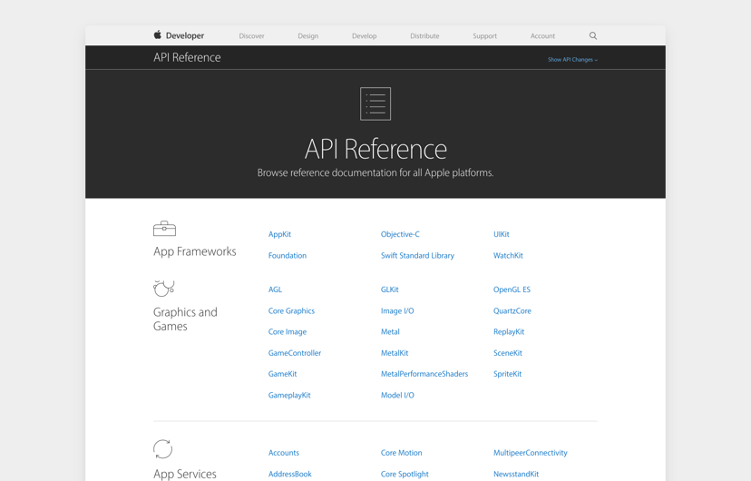The image size is (751, 481).
Task: Open the Support menu
Action: (484, 36)
